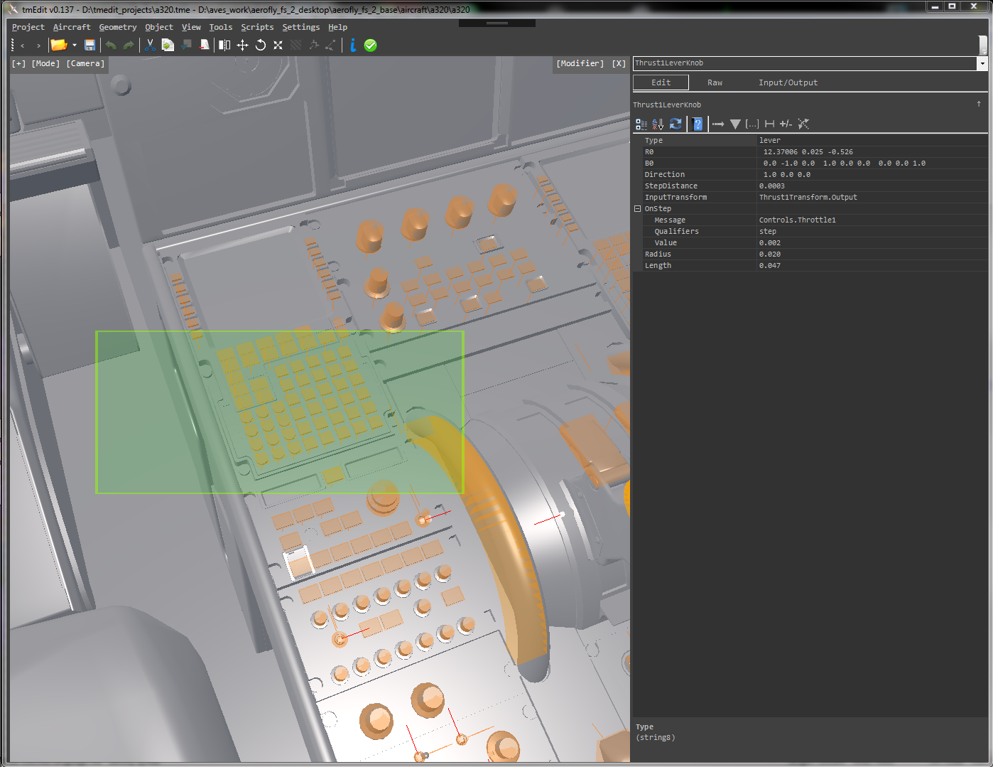Toggle the +/- property toolbar button
The image size is (993, 767).
[x=786, y=124]
